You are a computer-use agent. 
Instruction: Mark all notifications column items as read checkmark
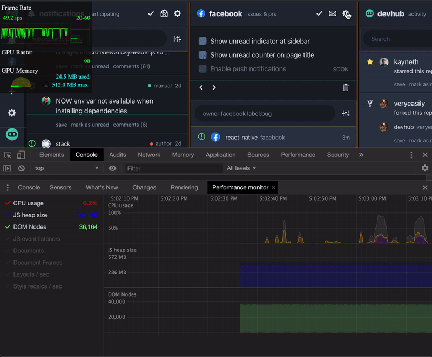click(x=151, y=13)
